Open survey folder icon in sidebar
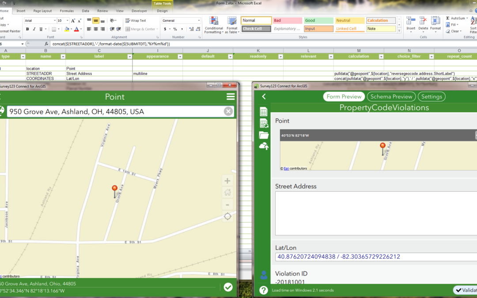477x298 pixels. point(264,135)
